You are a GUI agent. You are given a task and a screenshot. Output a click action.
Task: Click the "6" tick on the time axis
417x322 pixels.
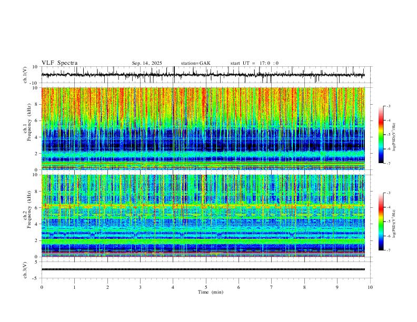point(239,287)
